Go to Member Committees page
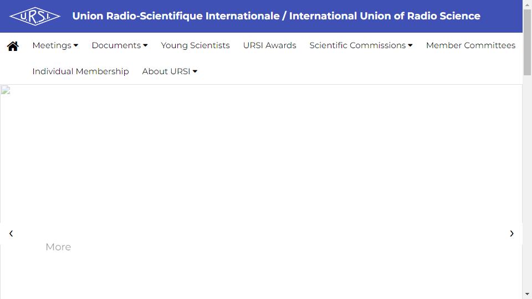This screenshot has height=299, width=532. click(x=470, y=45)
